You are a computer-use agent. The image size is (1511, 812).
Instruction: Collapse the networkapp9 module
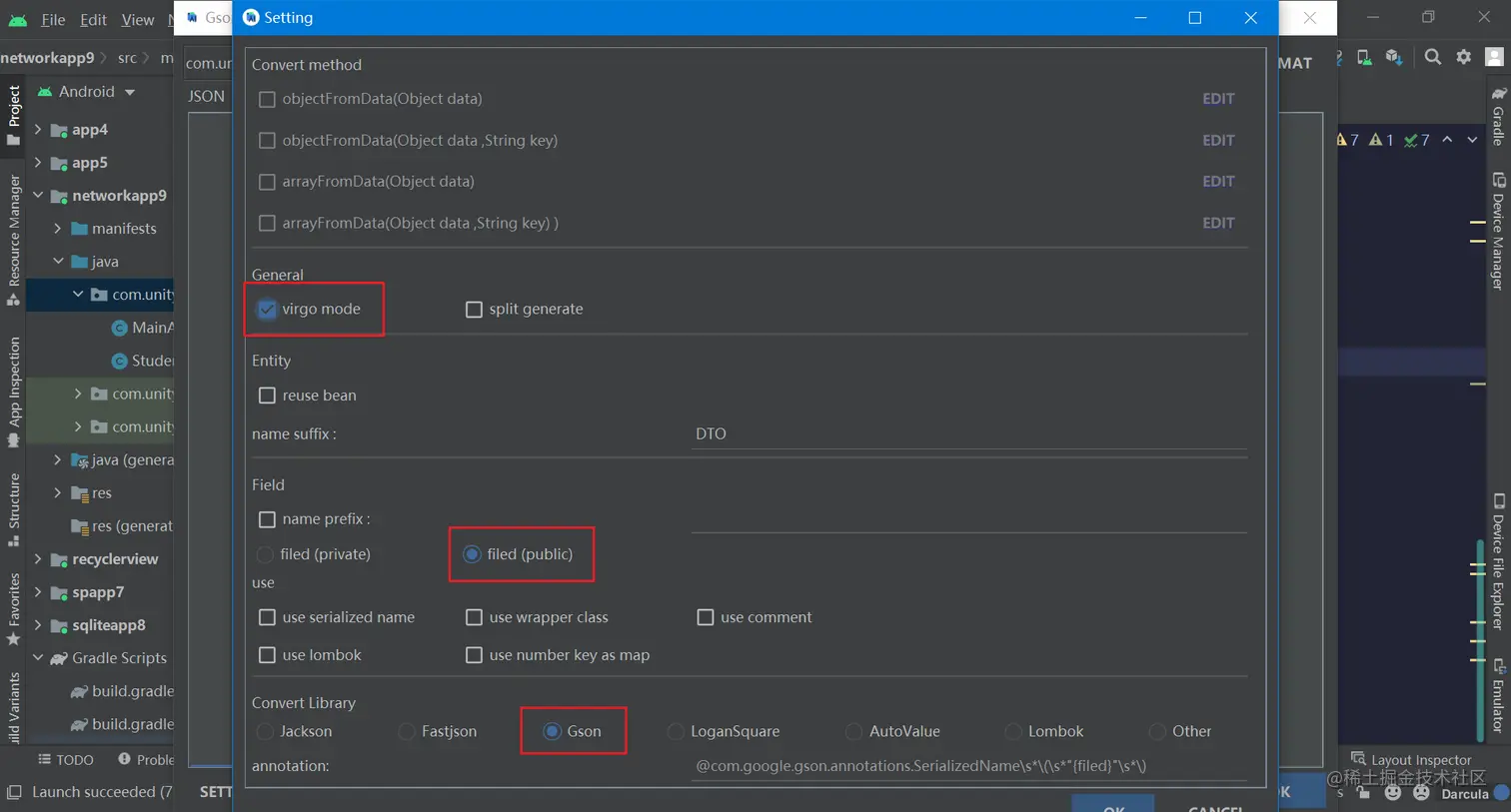pos(38,195)
